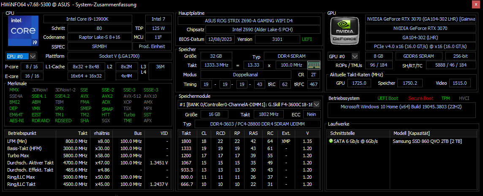Click the NVIDIA GeForce logo
The height and width of the screenshot is (196, 483).
coord(344,31)
